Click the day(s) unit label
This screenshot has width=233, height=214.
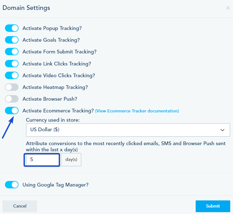71,160
